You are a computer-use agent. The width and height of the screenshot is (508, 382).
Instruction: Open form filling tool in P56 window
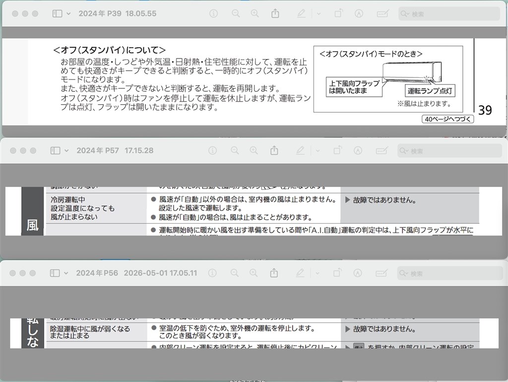coord(381,273)
